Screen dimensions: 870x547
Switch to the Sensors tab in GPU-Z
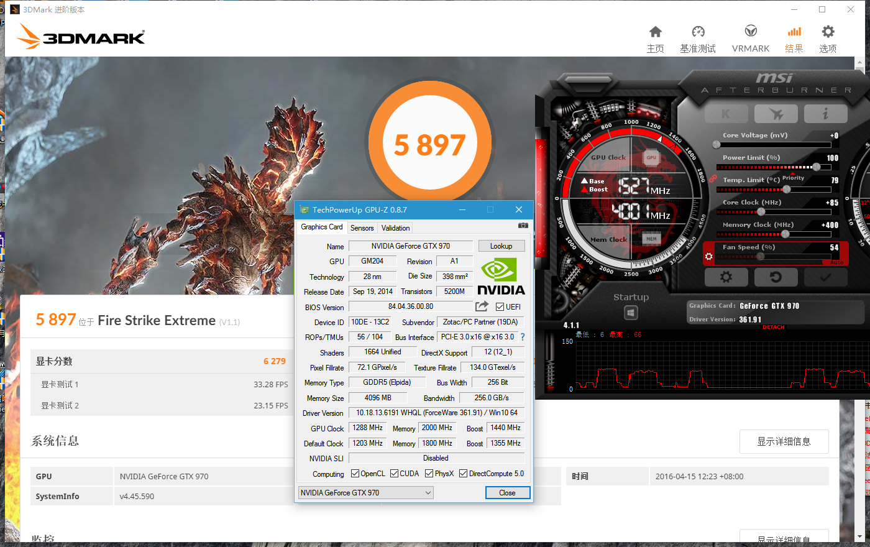coord(362,228)
